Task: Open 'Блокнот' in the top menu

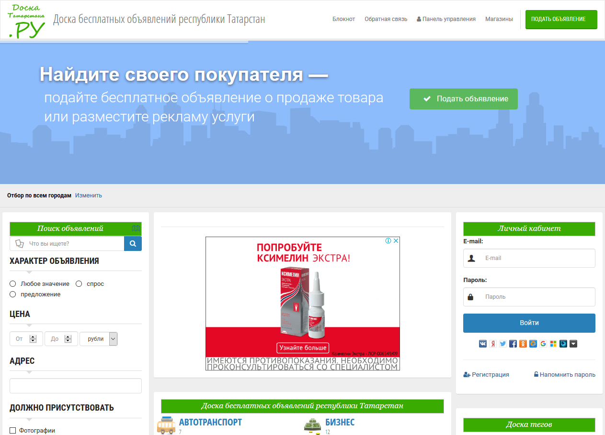Action: click(343, 19)
